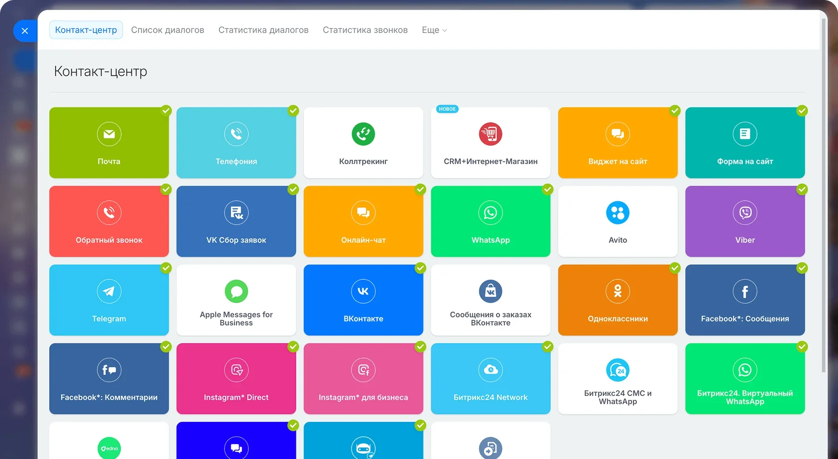Switch to Список диалогов tab
Screen dimensions: 838x459
(168, 30)
